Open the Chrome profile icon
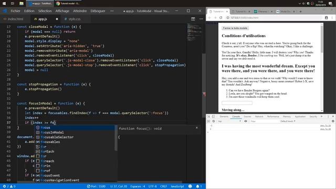Screen dimensions: 336x189 pyautogui.click(x=326, y=18)
